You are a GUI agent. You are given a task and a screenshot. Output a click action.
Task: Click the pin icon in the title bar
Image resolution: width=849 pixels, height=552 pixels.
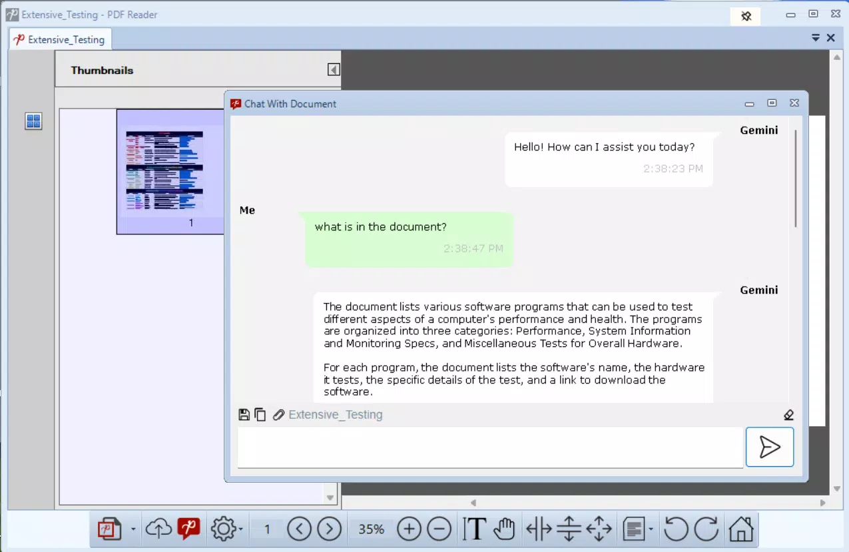(x=746, y=16)
